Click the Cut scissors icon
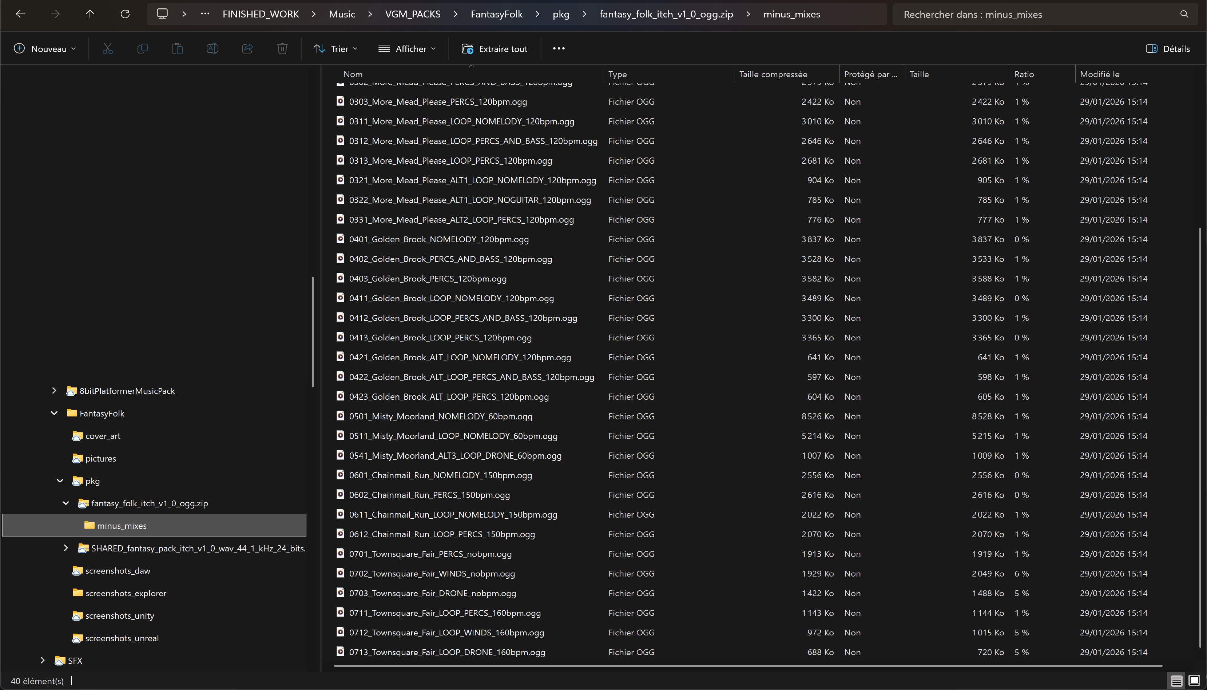Screen dimensions: 1207x690 (108, 49)
